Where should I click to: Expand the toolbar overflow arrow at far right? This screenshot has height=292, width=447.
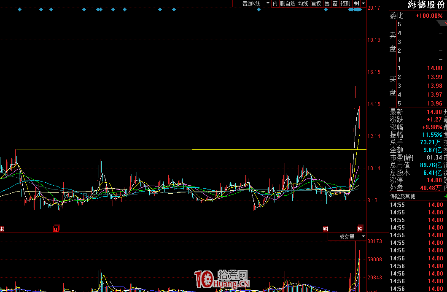point(363,3)
